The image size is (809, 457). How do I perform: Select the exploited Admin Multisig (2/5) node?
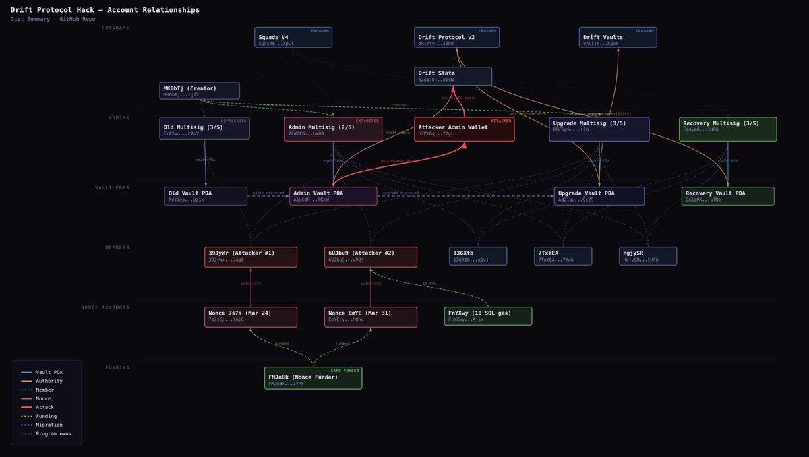click(334, 129)
